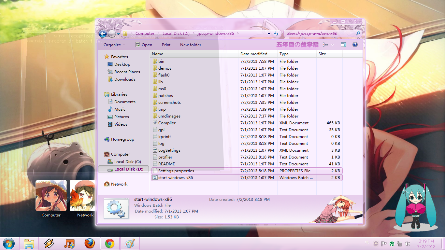Click the Help question mark icon
Viewport: 445px width, 250px height.
pos(355,45)
